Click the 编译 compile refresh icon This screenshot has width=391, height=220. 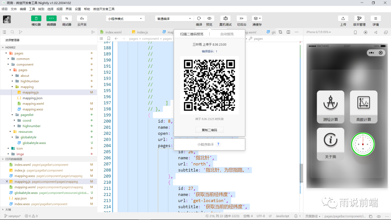[x=199, y=18]
